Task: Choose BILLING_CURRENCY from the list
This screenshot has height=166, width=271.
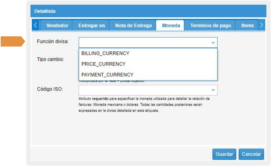Action: tap(105, 53)
